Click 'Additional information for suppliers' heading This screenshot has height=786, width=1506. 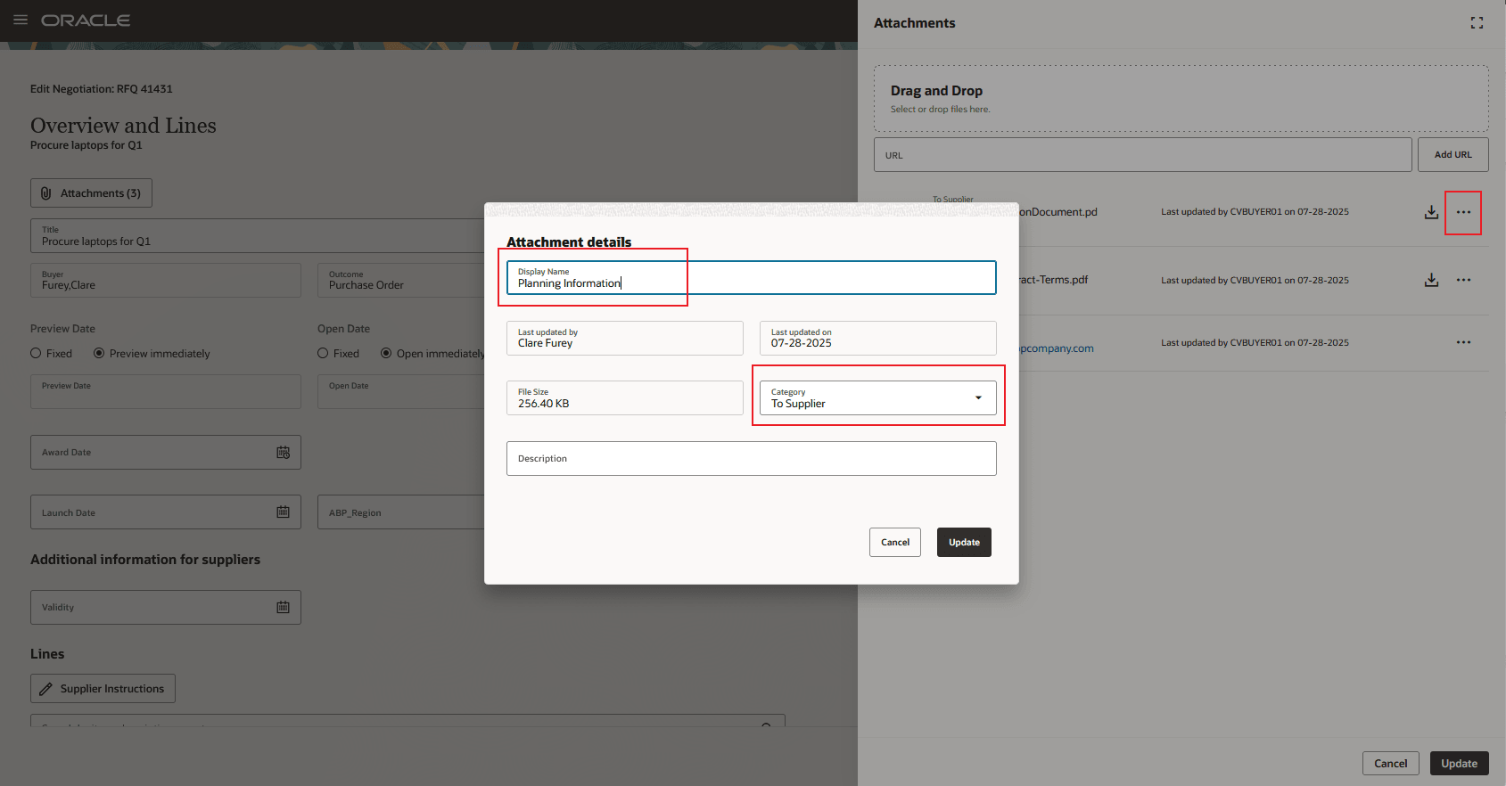click(x=145, y=560)
